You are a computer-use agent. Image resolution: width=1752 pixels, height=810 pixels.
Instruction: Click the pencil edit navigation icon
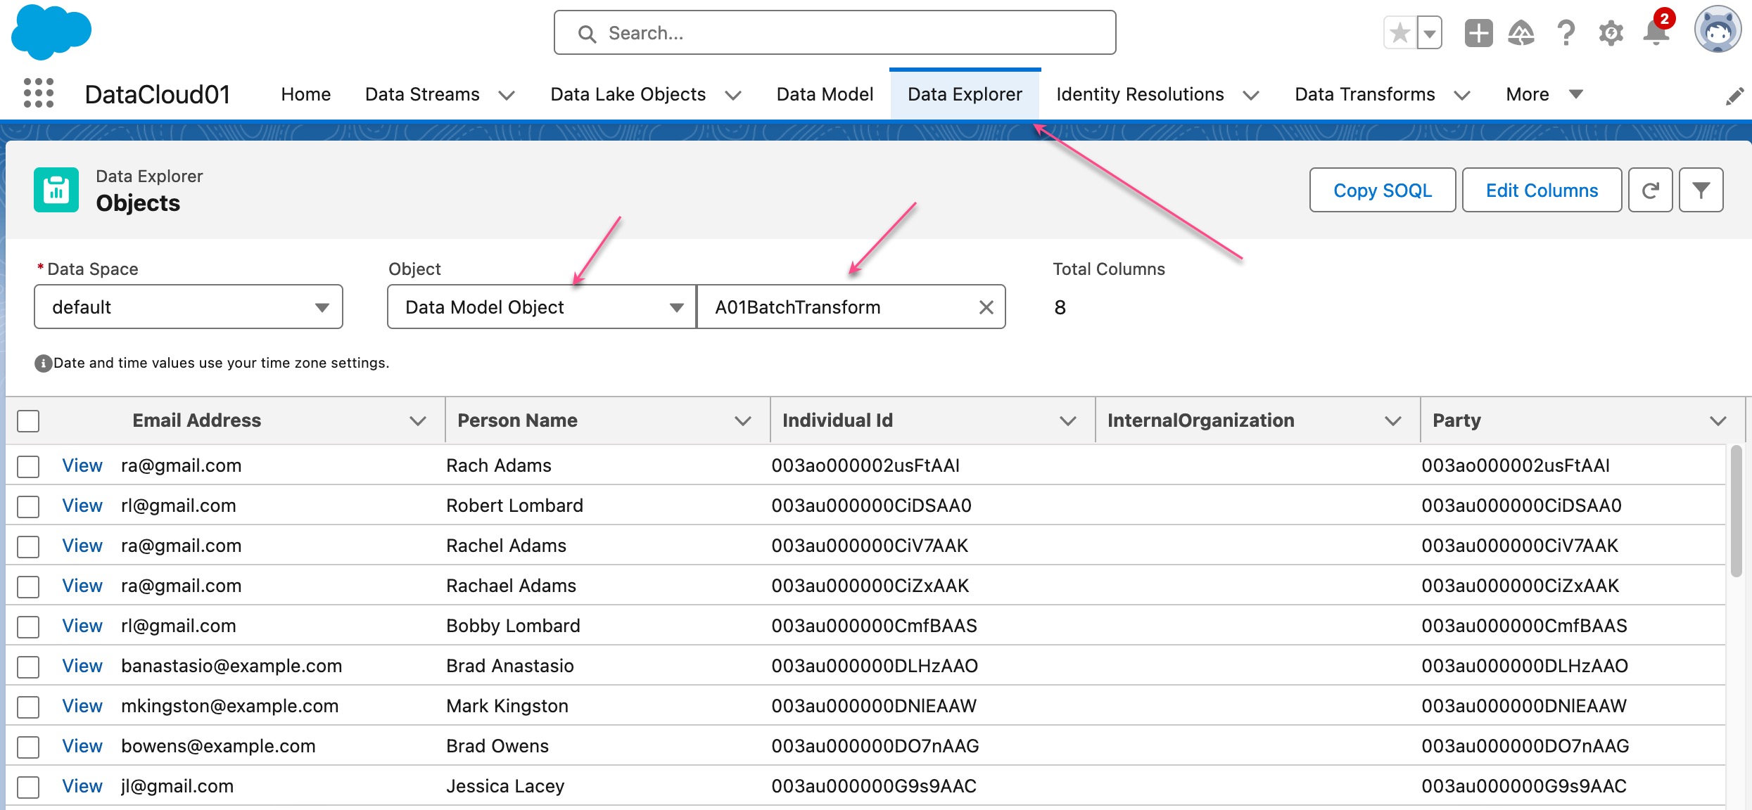(x=1734, y=96)
